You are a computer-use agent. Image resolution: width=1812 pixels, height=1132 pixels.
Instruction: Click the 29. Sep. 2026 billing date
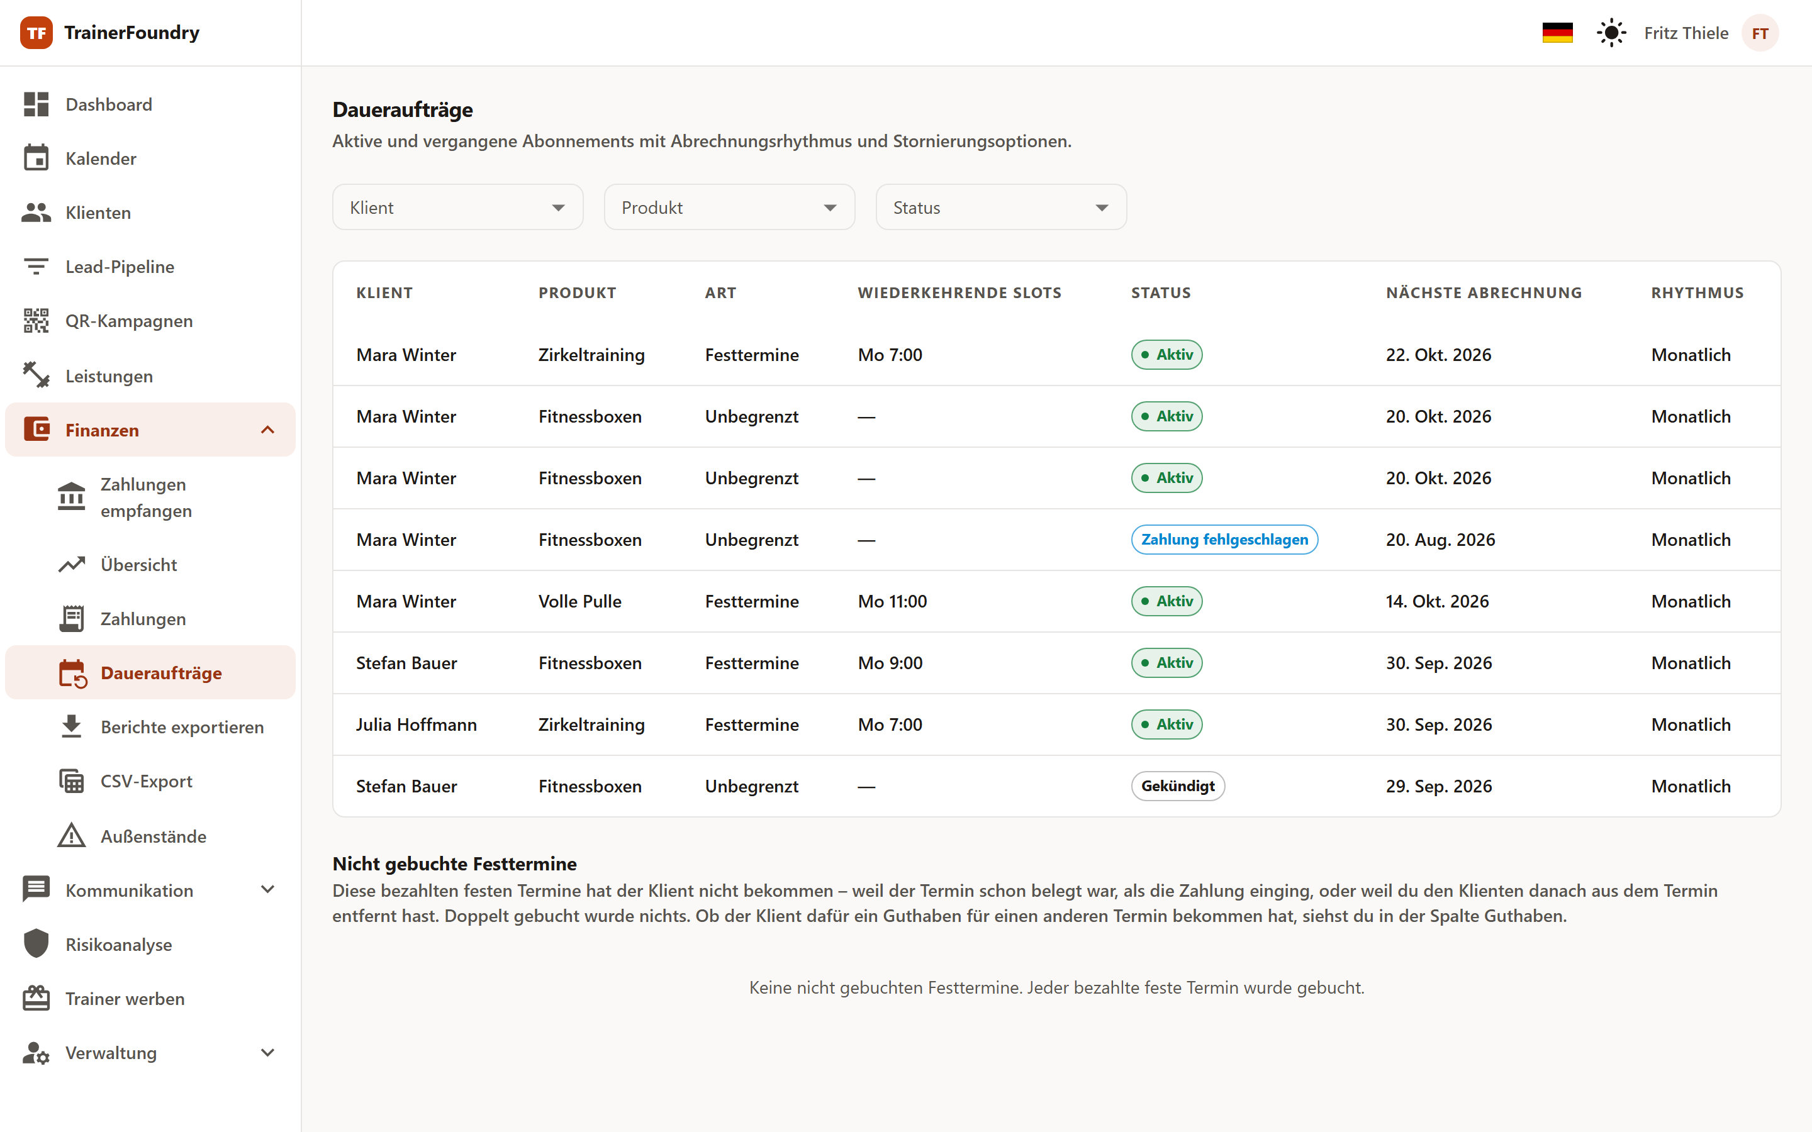coord(1438,786)
